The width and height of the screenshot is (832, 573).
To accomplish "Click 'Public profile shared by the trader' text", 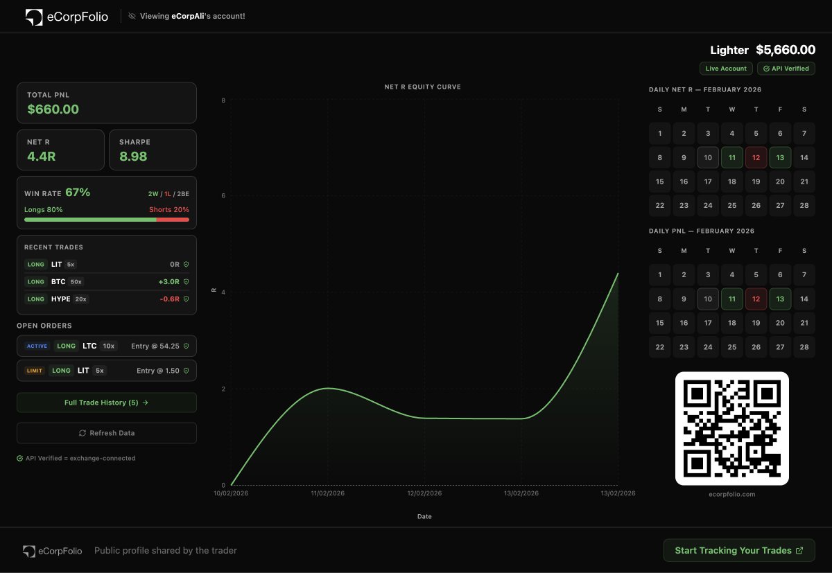I will pos(166,550).
